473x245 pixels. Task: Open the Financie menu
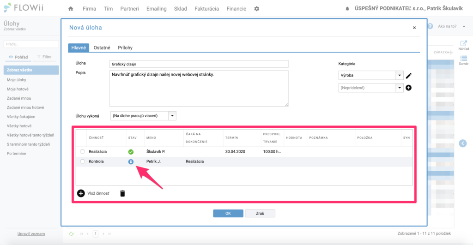point(236,9)
